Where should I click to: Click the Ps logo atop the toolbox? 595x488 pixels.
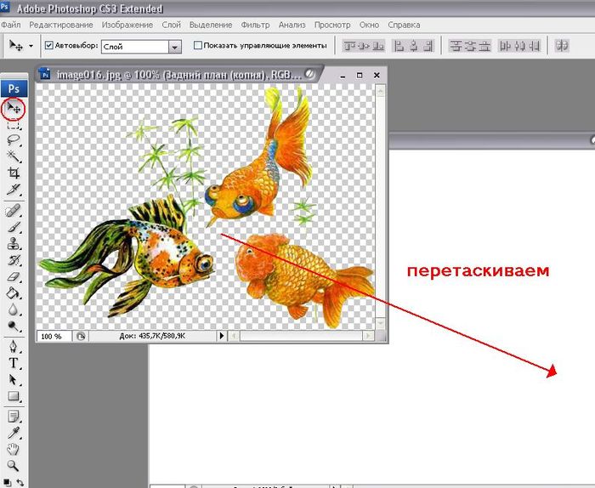pyautogui.click(x=14, y=88)
